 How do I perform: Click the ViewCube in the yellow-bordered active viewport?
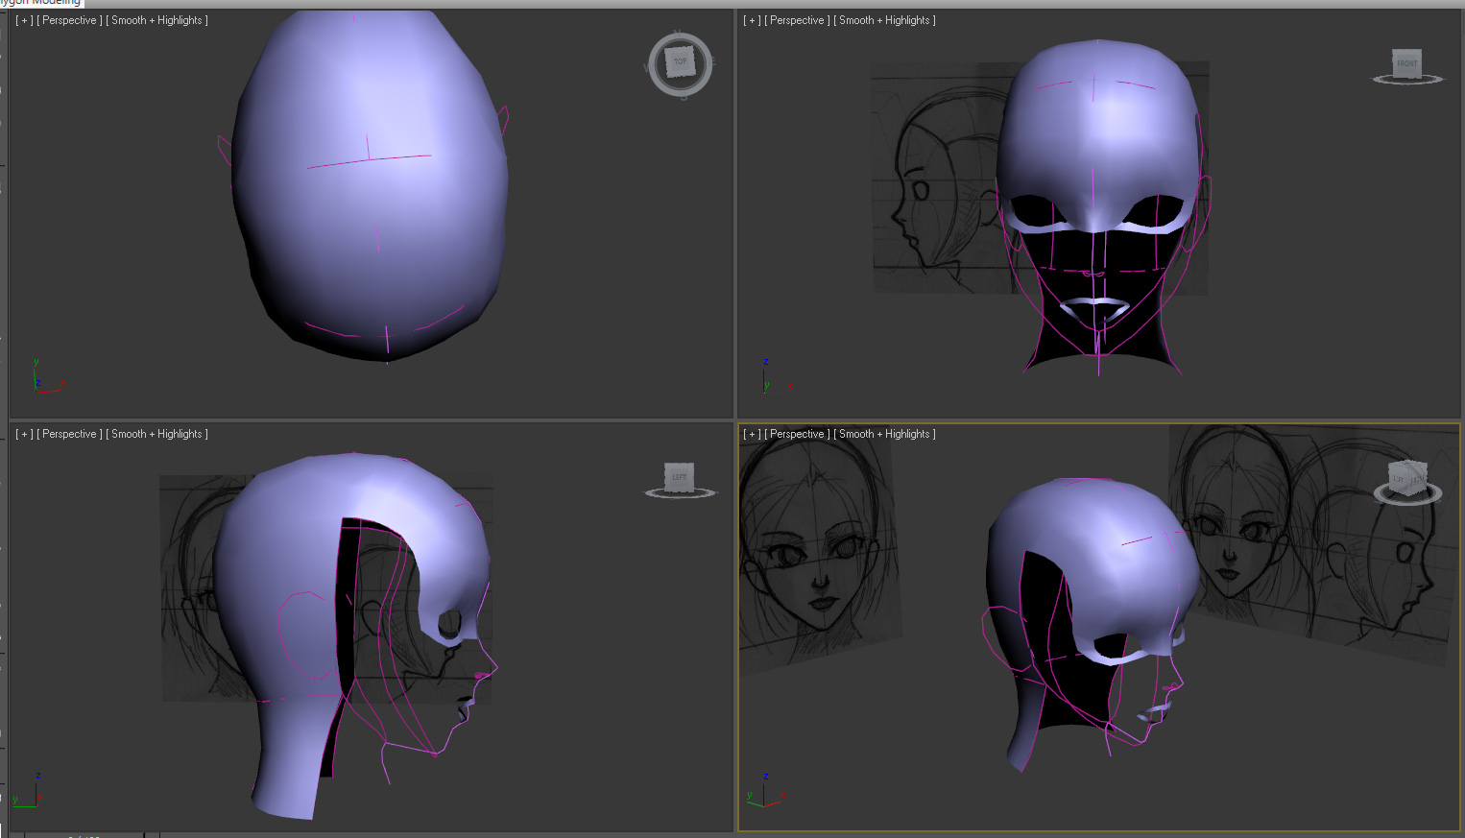pos(1407,479)
